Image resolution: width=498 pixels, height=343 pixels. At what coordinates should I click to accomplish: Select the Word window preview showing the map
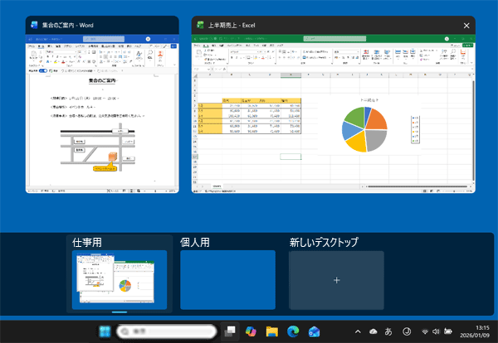(x=102, y=114)
